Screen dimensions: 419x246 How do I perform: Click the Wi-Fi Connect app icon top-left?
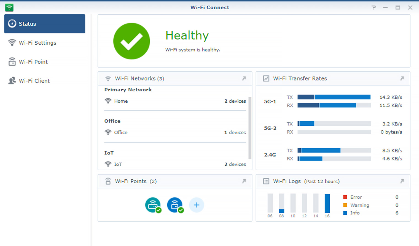click(x=9, y=7)
